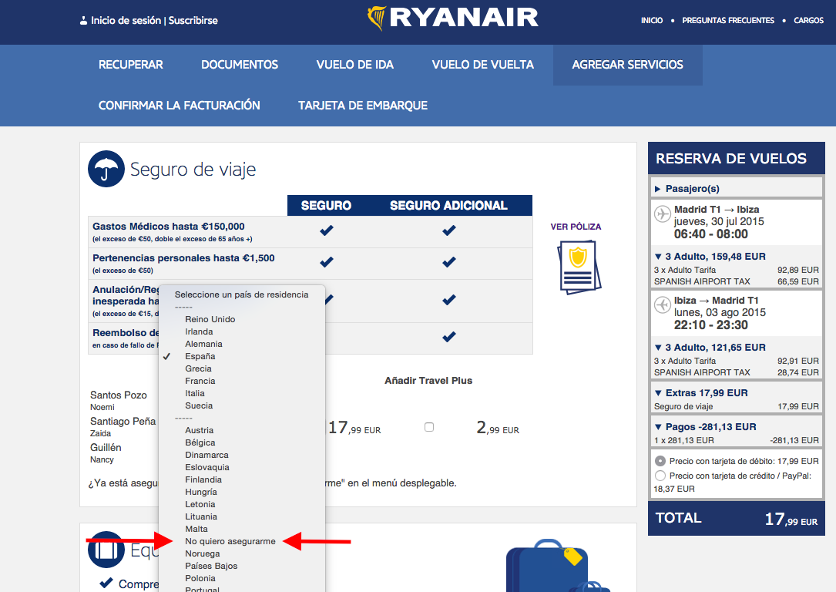Go to INICIO in the header
Screen dimensions: 836x592
[652, 20]
